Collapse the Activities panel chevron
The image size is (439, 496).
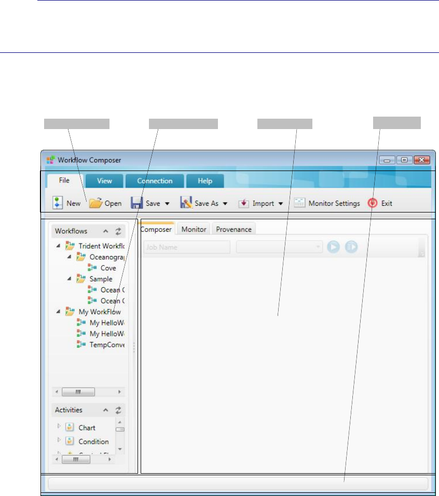pyautogui.click(x=105, y=410)
